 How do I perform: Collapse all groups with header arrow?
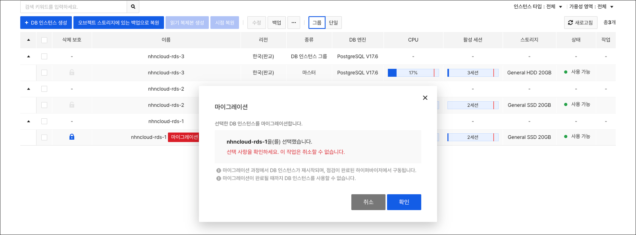(x=29, y=40)
